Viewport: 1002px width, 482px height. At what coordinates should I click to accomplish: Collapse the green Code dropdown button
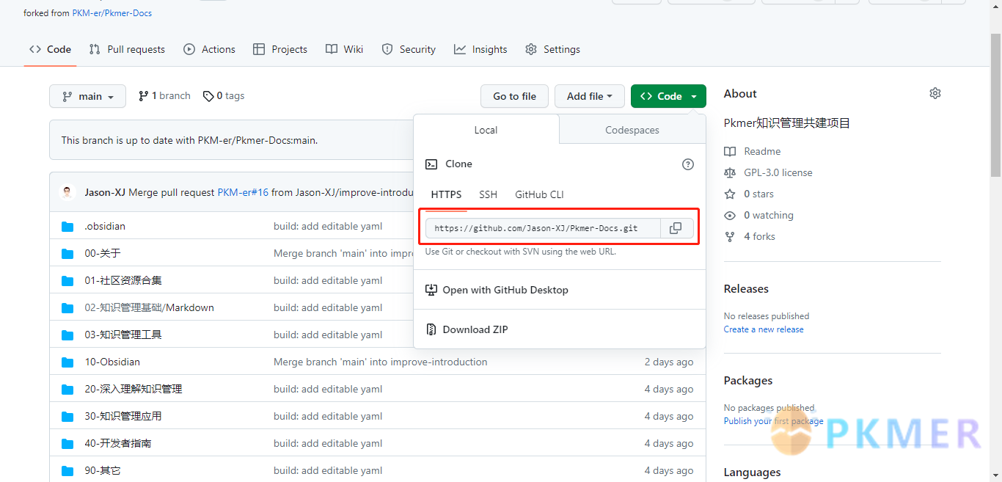pos(668,96)
